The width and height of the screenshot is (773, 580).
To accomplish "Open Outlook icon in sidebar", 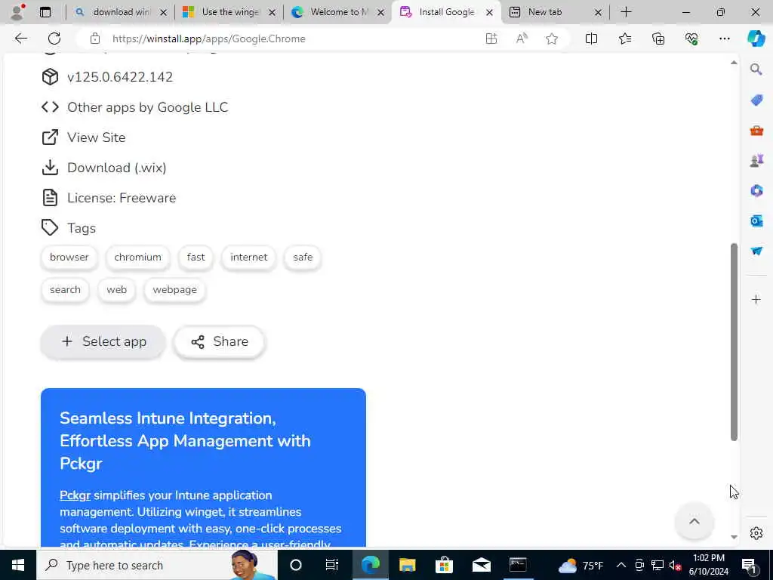I will tap(756, 221).
